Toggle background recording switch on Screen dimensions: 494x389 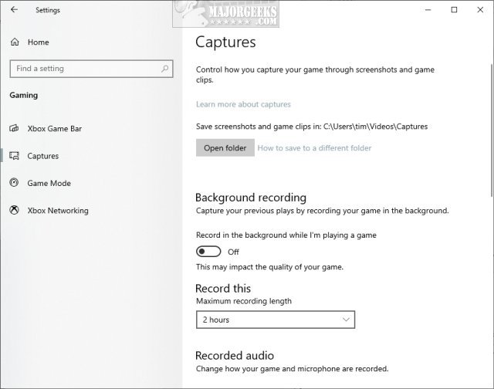coord(208,252)
